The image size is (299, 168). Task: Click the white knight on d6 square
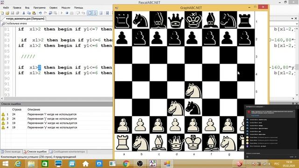(176, 107)
